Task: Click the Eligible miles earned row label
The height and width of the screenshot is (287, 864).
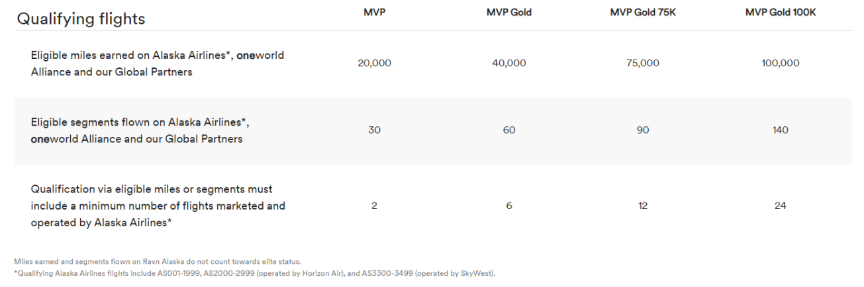Action: 157,63
